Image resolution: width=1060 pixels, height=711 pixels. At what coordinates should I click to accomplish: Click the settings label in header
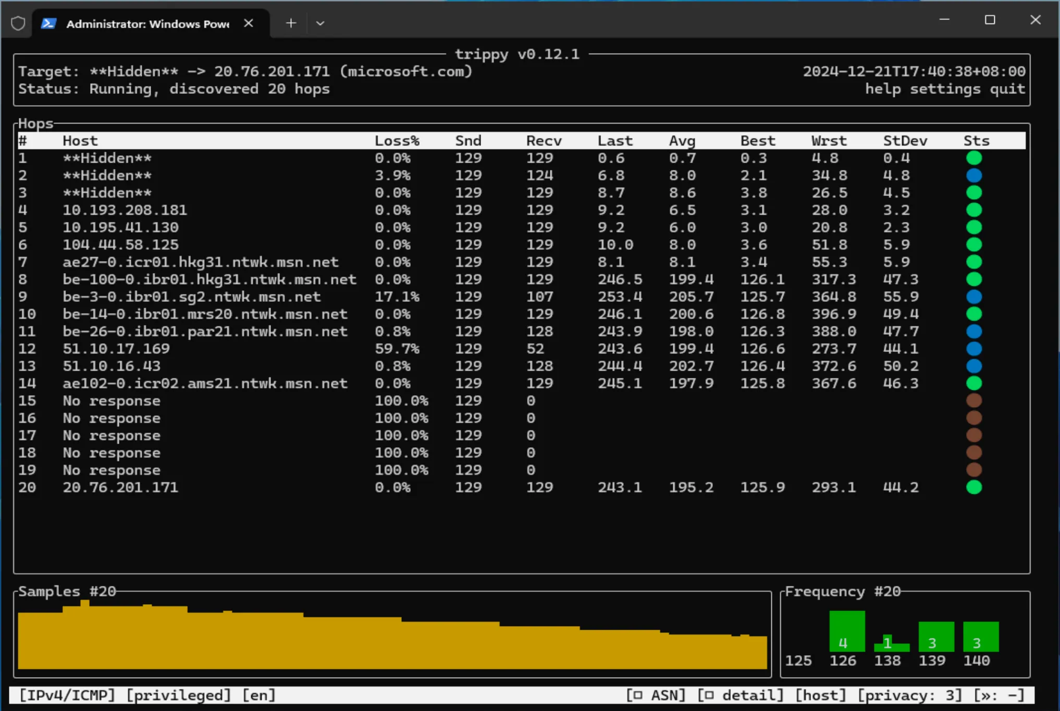(x=945, y=89)
